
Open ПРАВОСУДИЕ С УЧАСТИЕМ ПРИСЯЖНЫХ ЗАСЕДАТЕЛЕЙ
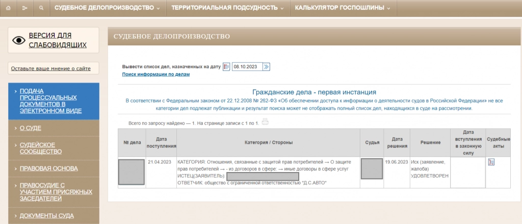click(x=53, y=192)
